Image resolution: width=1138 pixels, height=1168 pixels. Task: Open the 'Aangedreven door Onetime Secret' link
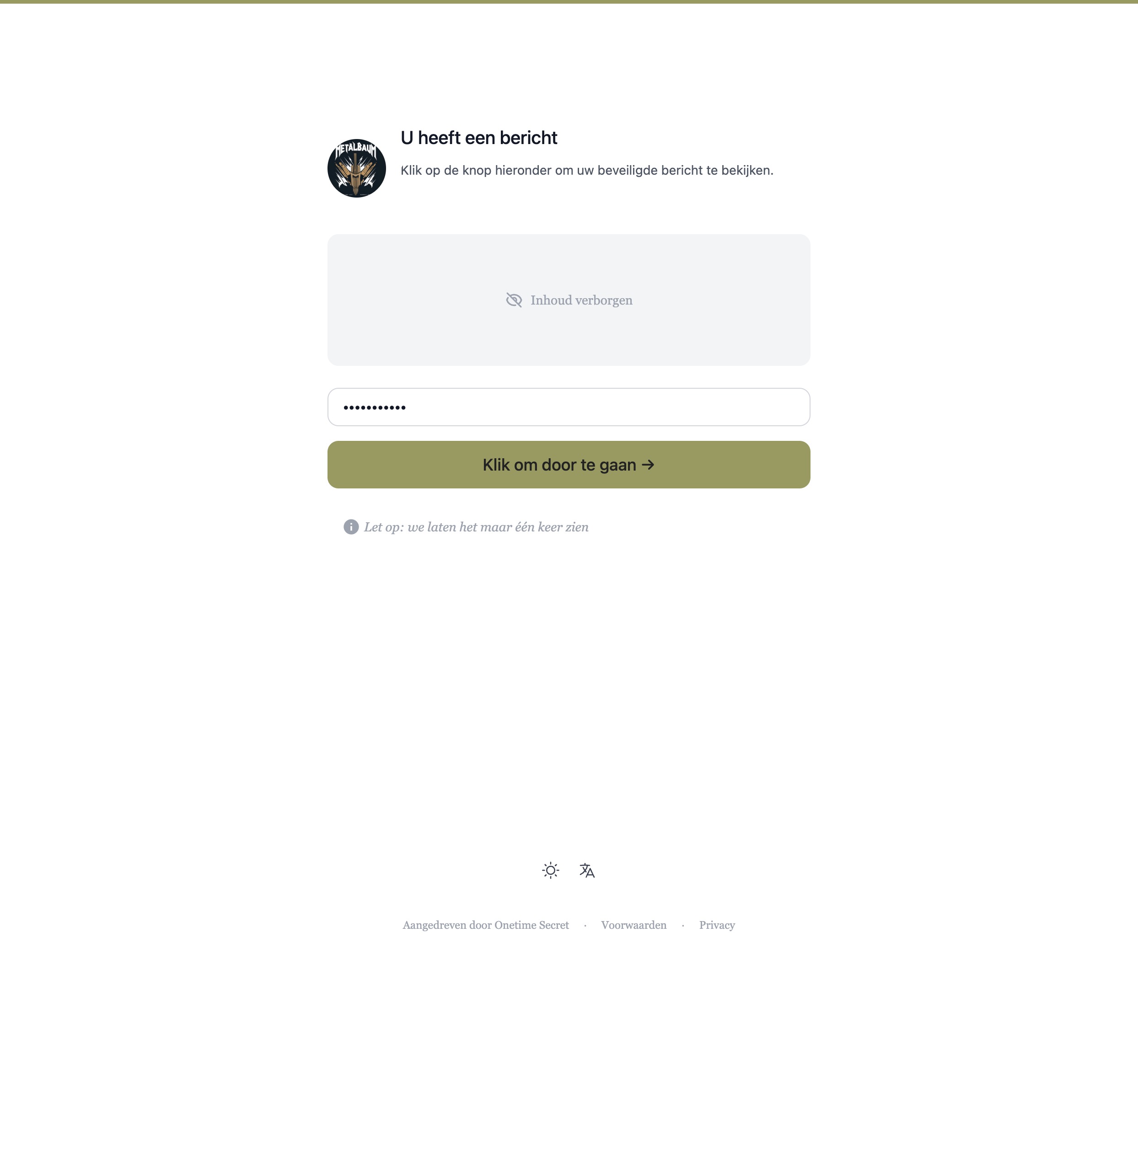click(486, 925)
